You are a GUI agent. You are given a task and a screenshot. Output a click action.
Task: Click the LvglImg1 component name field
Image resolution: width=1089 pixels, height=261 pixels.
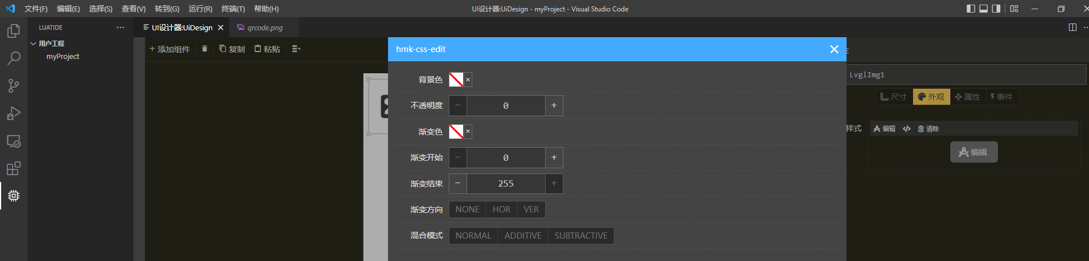click(x=966, y=74)
